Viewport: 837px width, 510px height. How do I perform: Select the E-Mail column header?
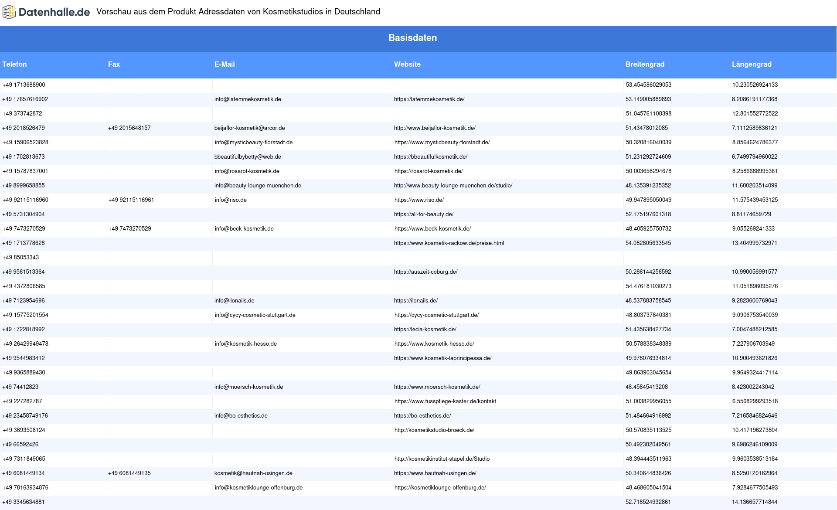pos(225,64)
